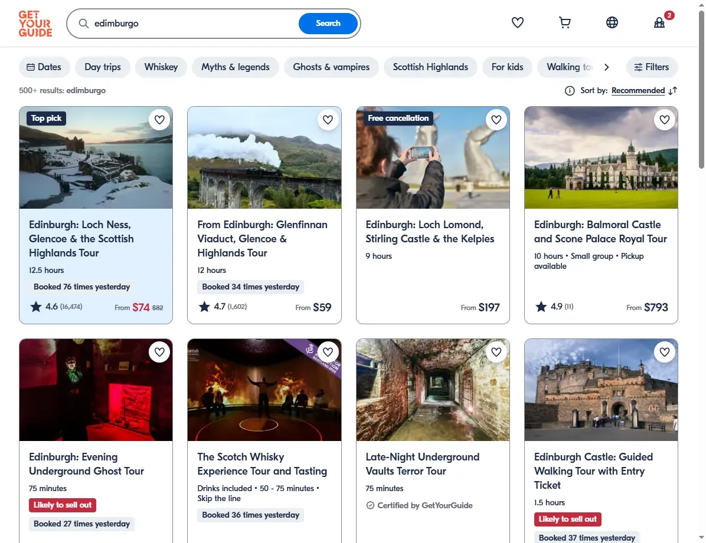Viewport: 706px width, 543px height.
Task: Open the Dates picker chip
Action: click(44, 67)
